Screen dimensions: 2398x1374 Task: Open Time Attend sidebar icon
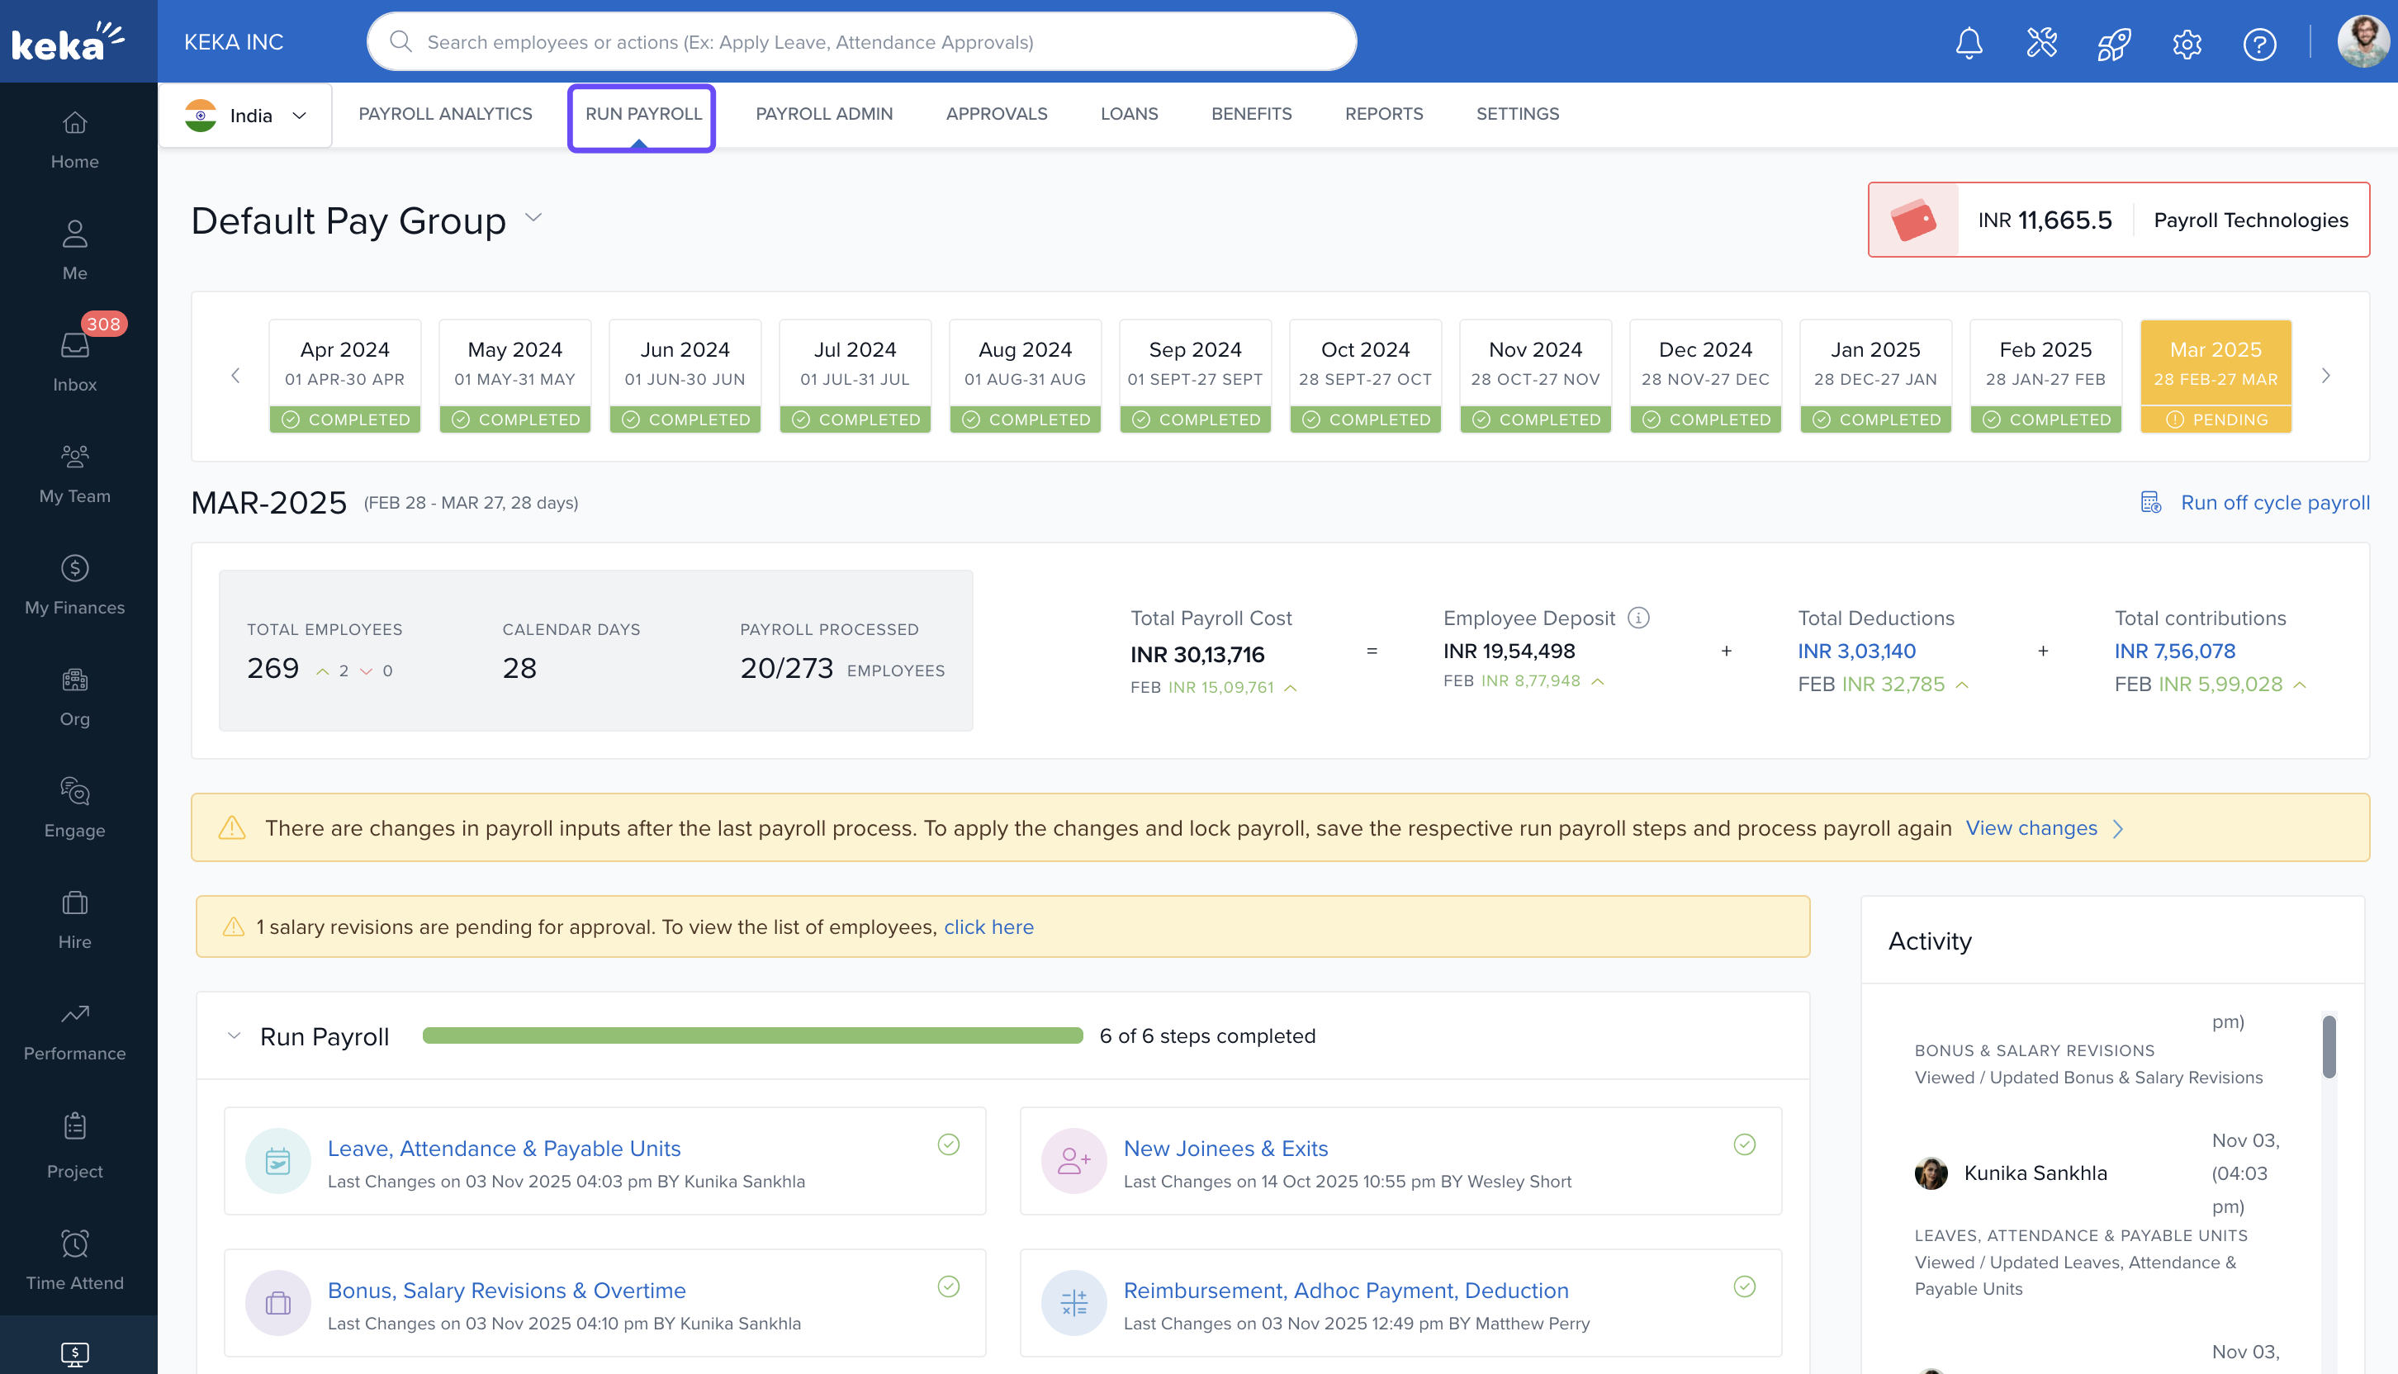74,1260
